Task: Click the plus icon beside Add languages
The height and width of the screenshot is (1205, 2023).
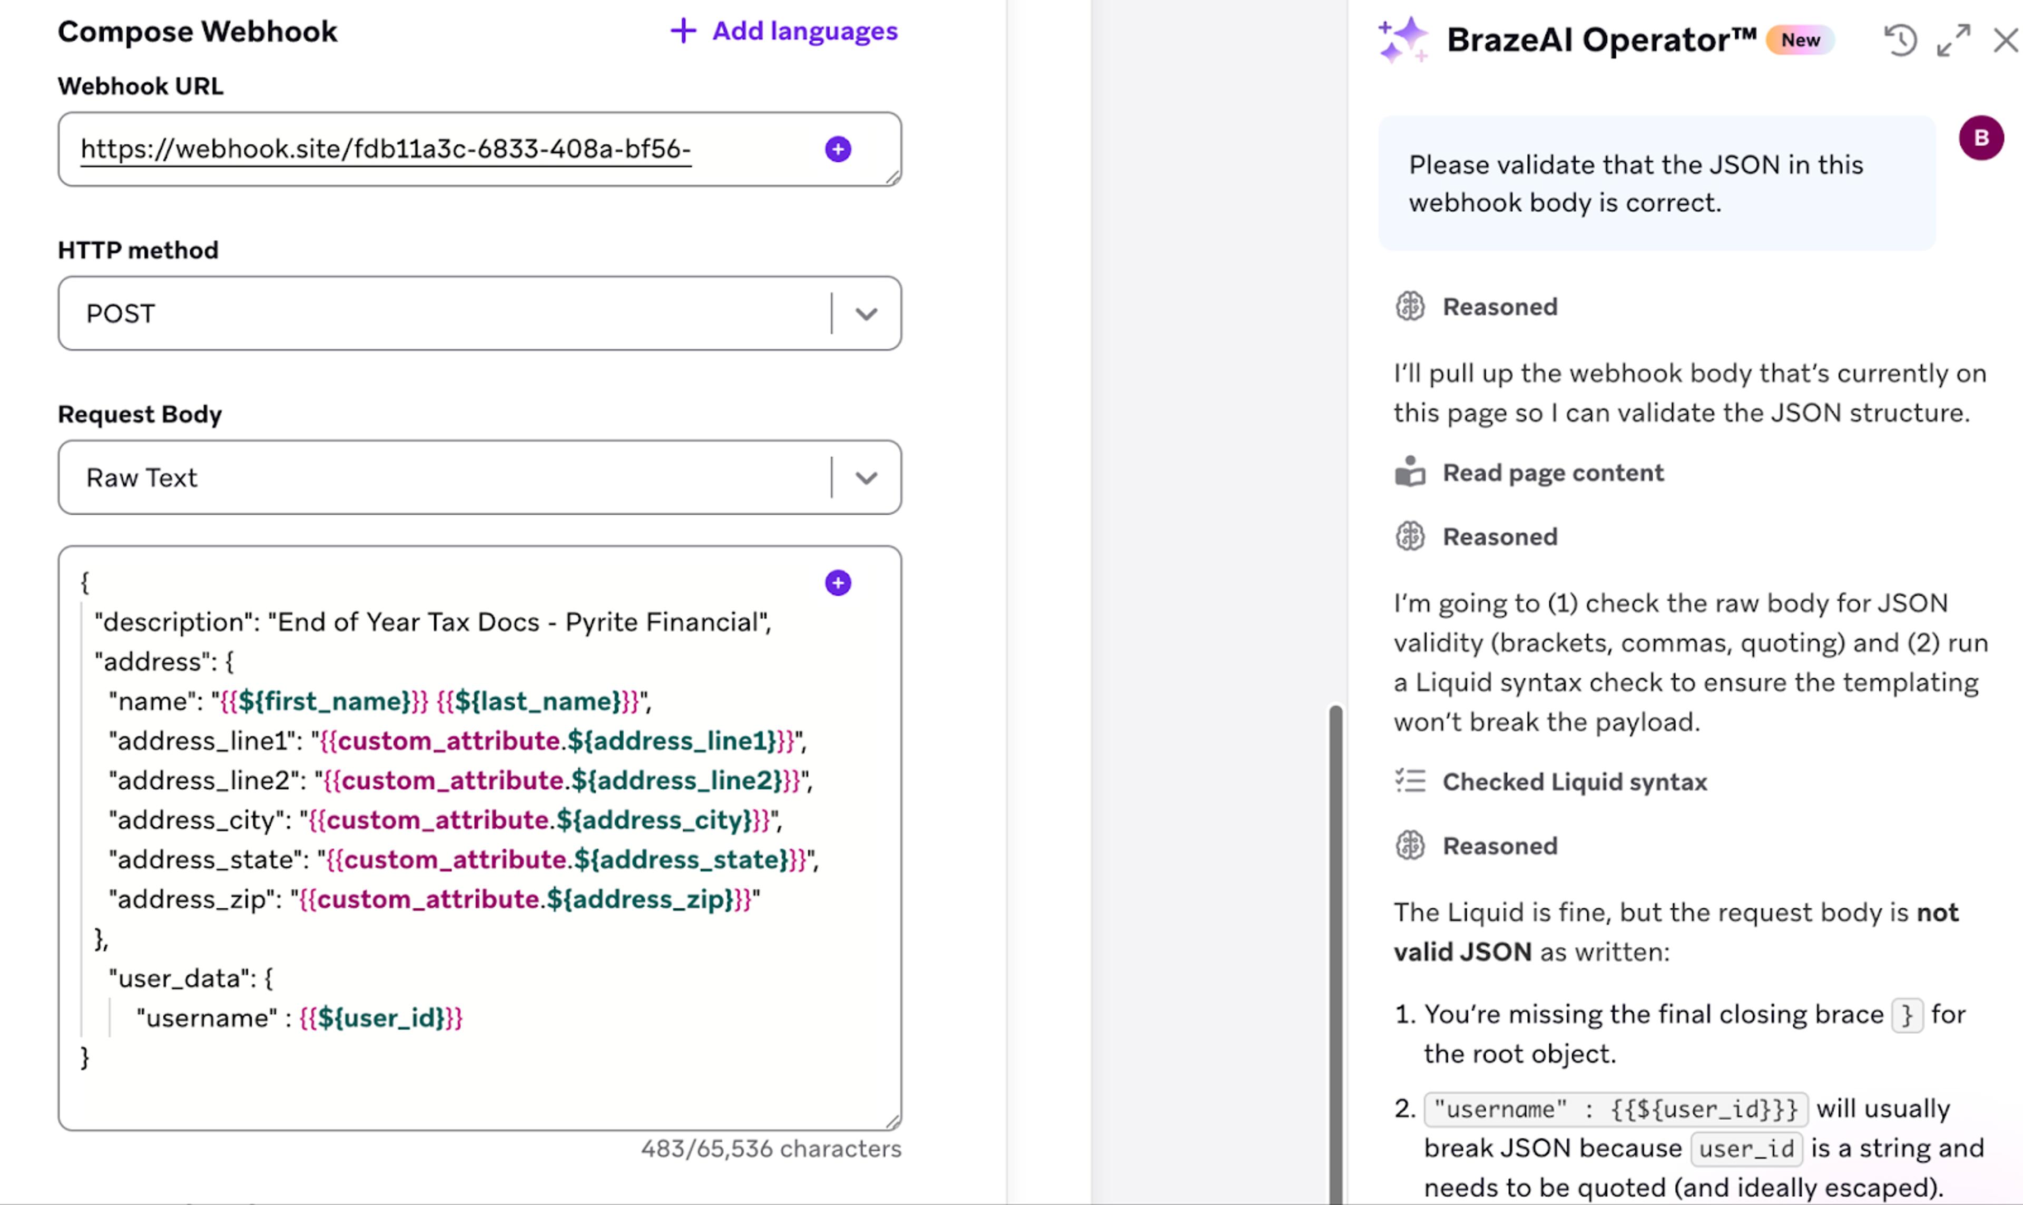Action: coord(683,31)
